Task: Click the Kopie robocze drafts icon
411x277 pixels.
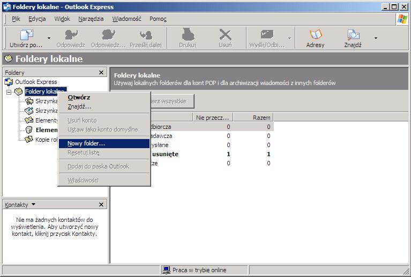Action: click(29, 140)
